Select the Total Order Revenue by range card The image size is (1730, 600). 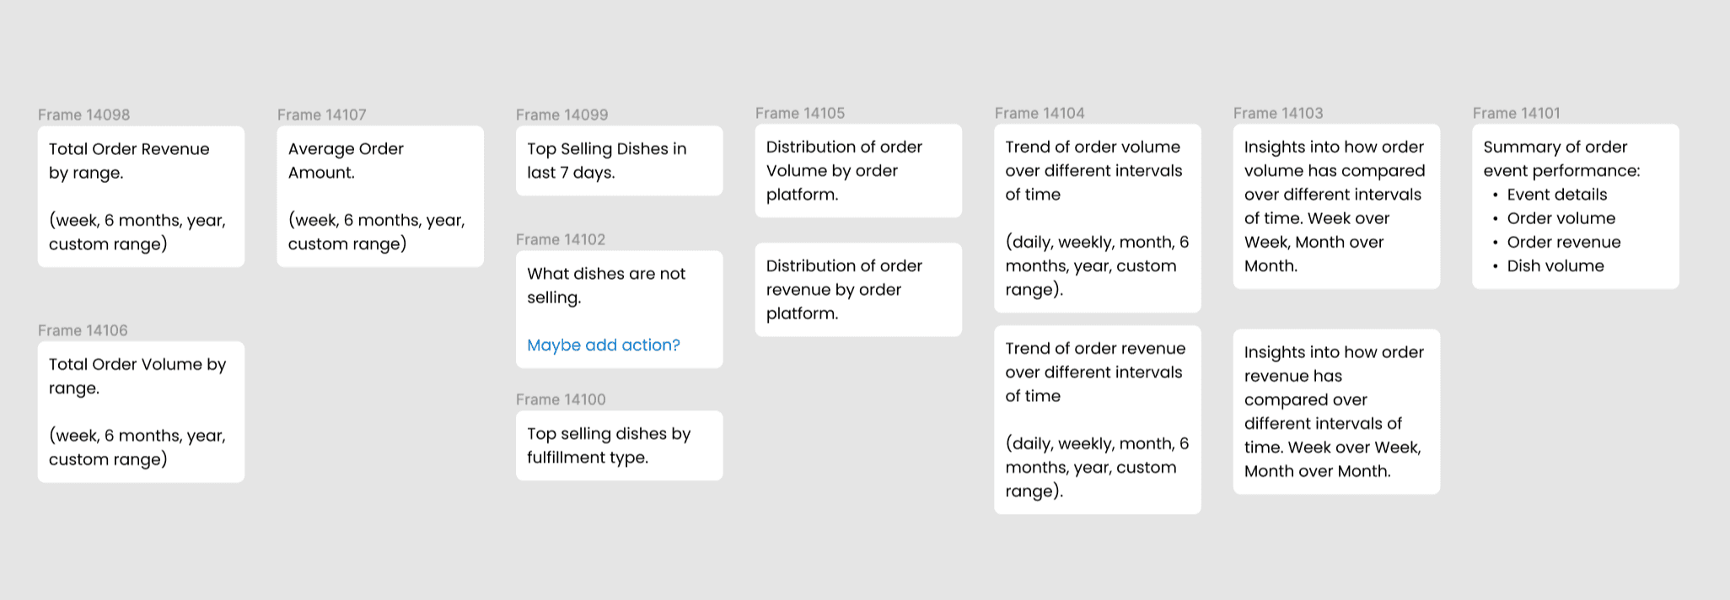pos(141,196)
